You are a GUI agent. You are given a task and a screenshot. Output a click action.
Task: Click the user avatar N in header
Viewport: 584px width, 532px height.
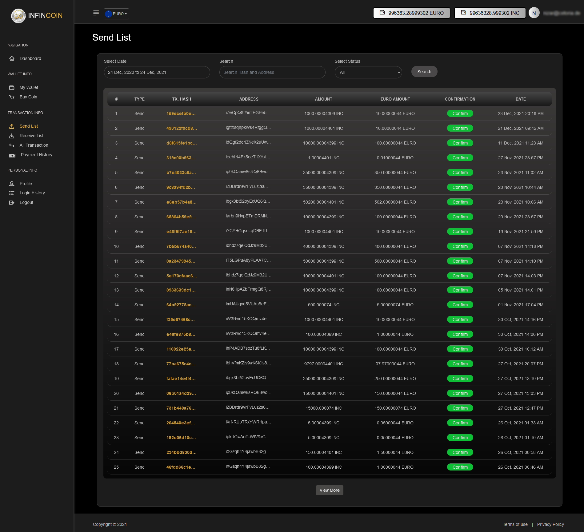click(x=534, y=13)
